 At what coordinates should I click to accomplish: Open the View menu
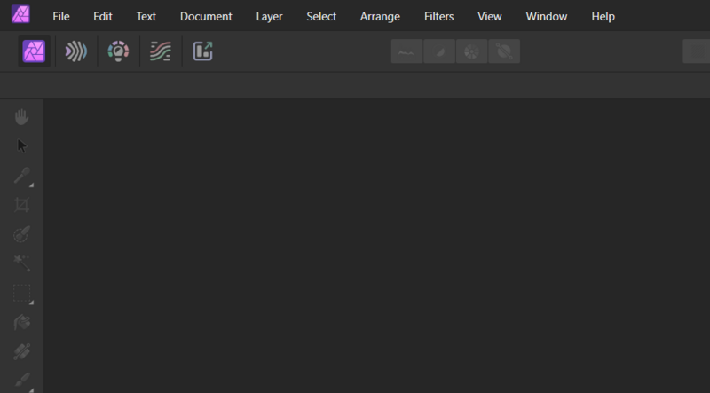[x=490, y=16]
